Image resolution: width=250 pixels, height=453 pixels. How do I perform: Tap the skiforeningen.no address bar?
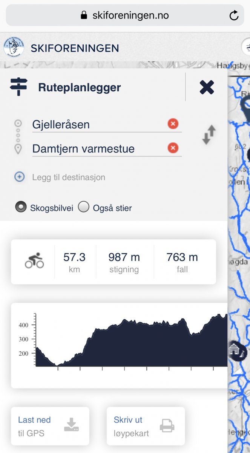coord(124,15)
